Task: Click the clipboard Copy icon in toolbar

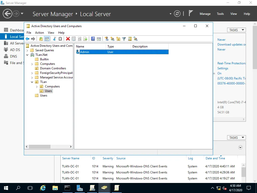Action: (x=60, y=39)
